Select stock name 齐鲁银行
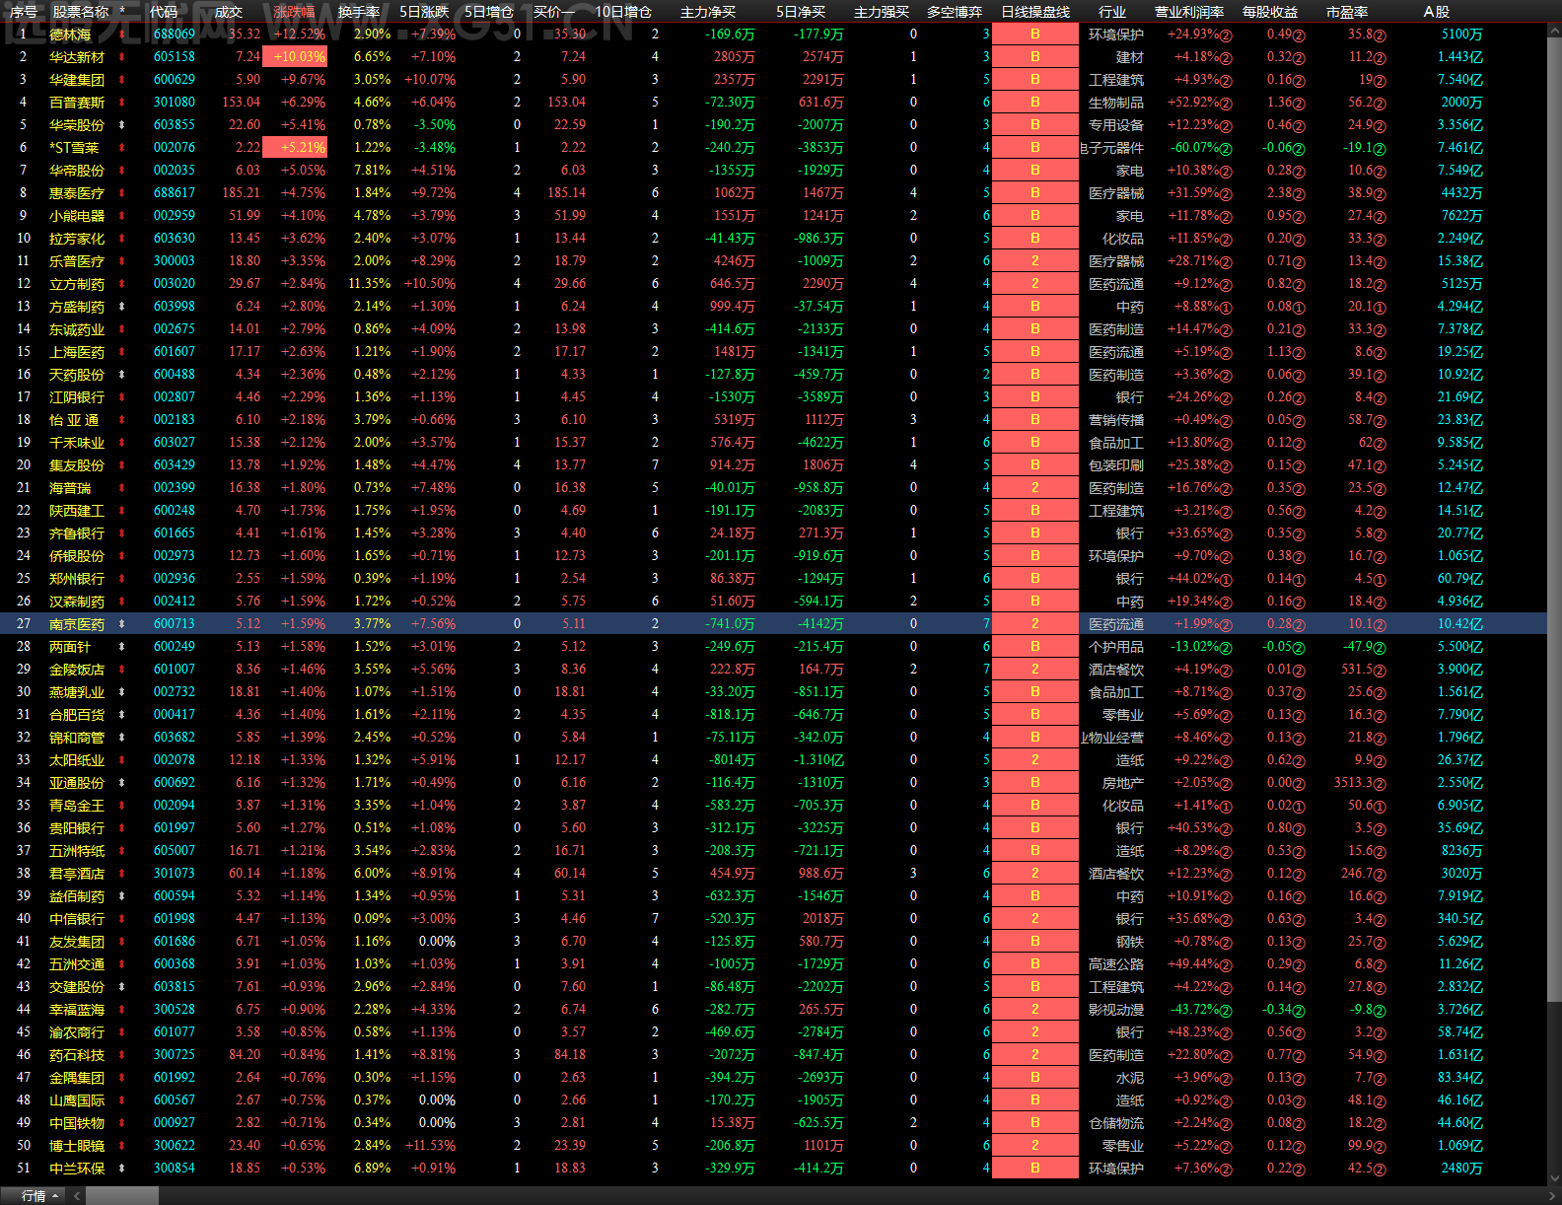 pyautogui.click(x=77, y=533)
